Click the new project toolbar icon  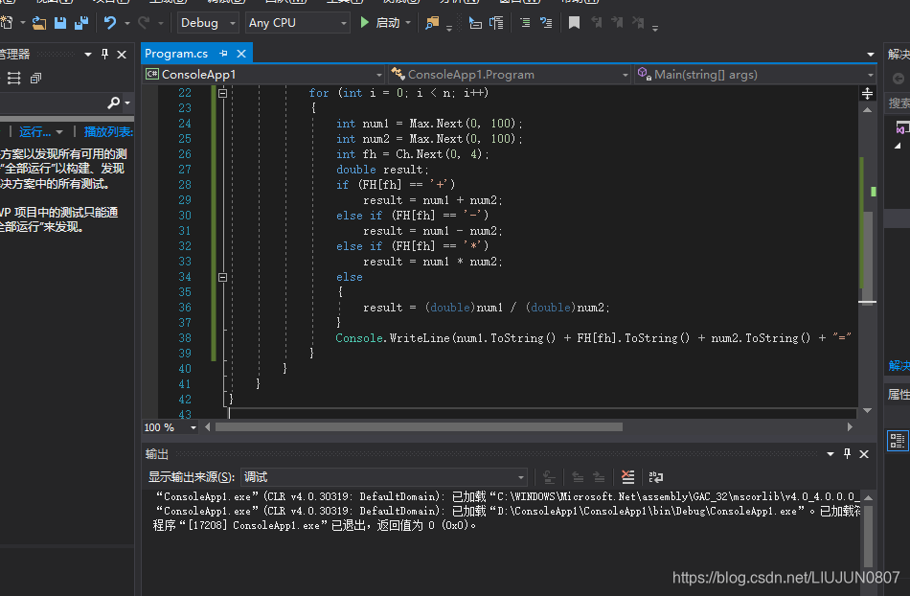point(7,23)
